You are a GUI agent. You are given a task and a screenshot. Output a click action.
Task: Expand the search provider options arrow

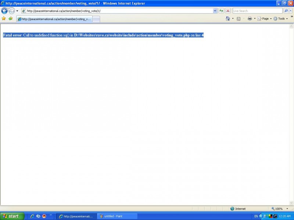click(x=291, y=11)
